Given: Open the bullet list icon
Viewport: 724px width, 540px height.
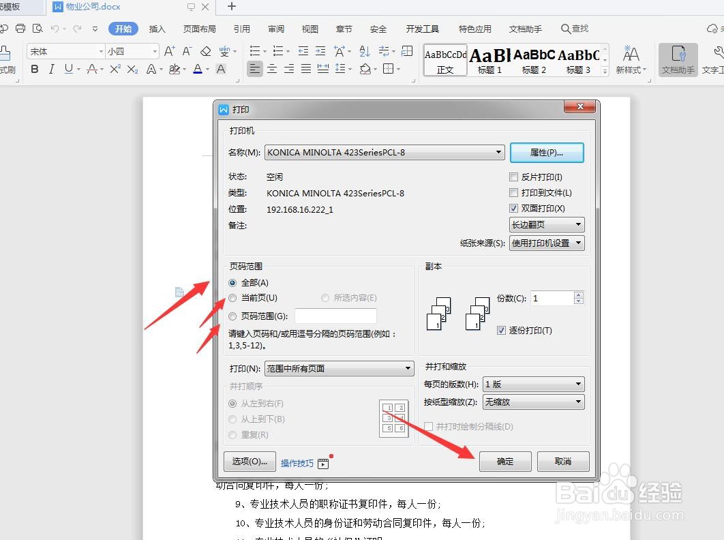Looking at the screenshot, I should (x=256, y=50).
